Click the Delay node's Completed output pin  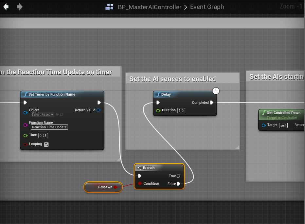coord(212,103)
